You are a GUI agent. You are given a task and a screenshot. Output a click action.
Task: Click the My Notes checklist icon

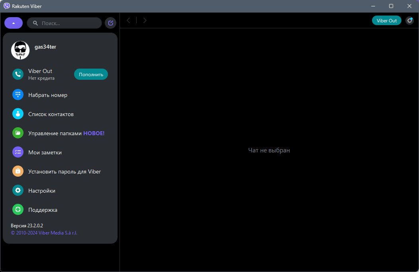[x=18, y=152]
